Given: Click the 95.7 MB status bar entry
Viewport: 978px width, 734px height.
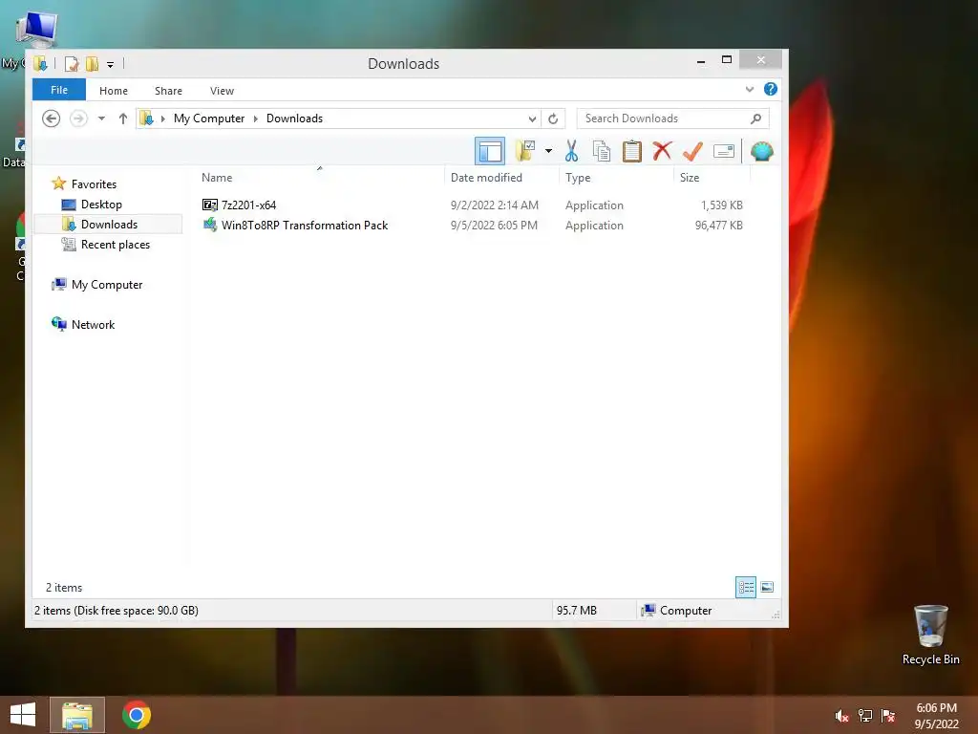Looking at the screenshot, I should (576, 611).
